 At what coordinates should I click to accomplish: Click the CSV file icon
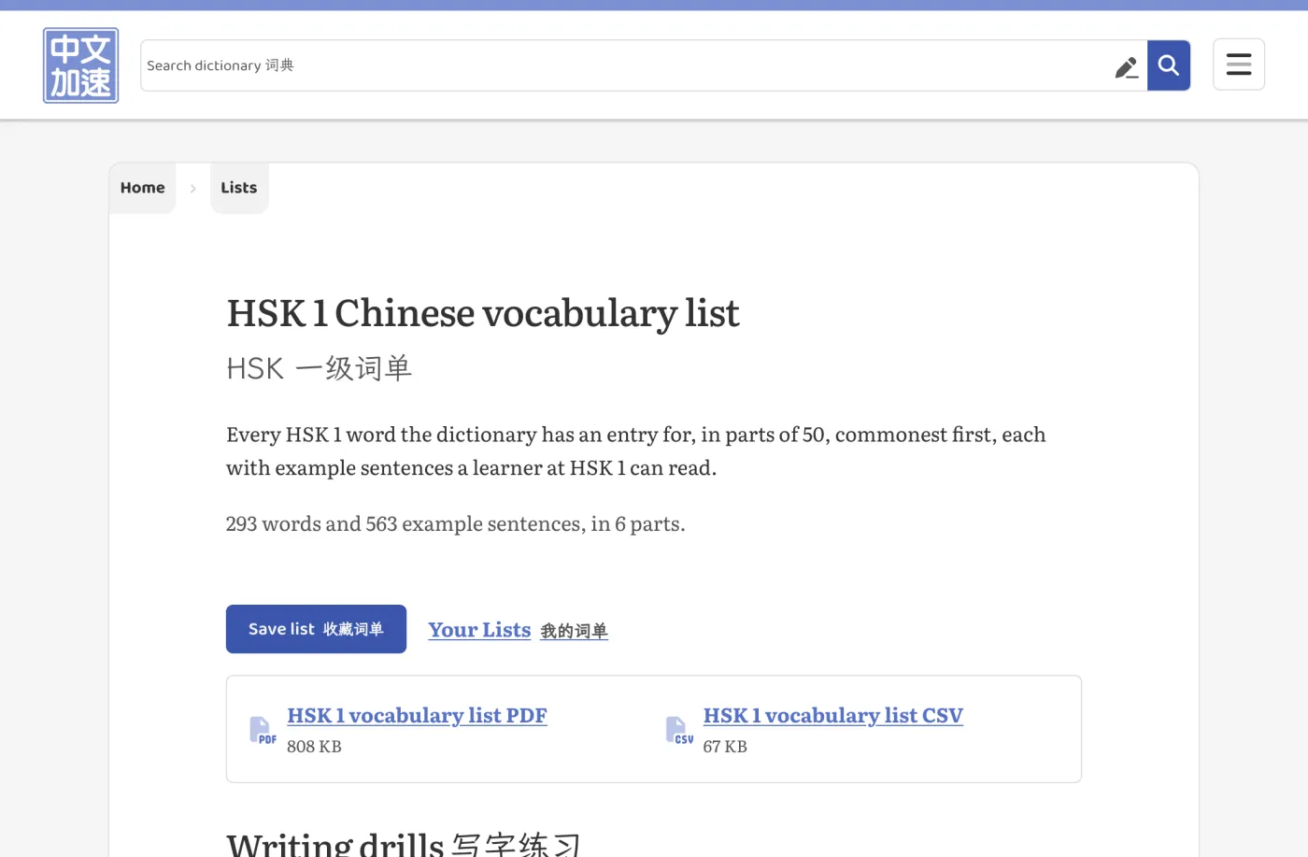679,730
